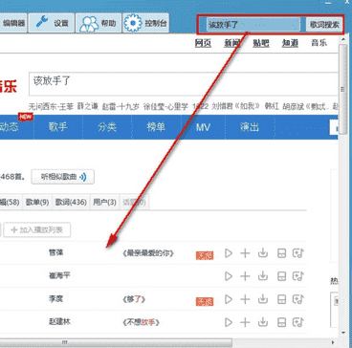Open the 编辑器 toolbar button
The height and width of the screenshot is (348, 352).
[x=13, y=23]
